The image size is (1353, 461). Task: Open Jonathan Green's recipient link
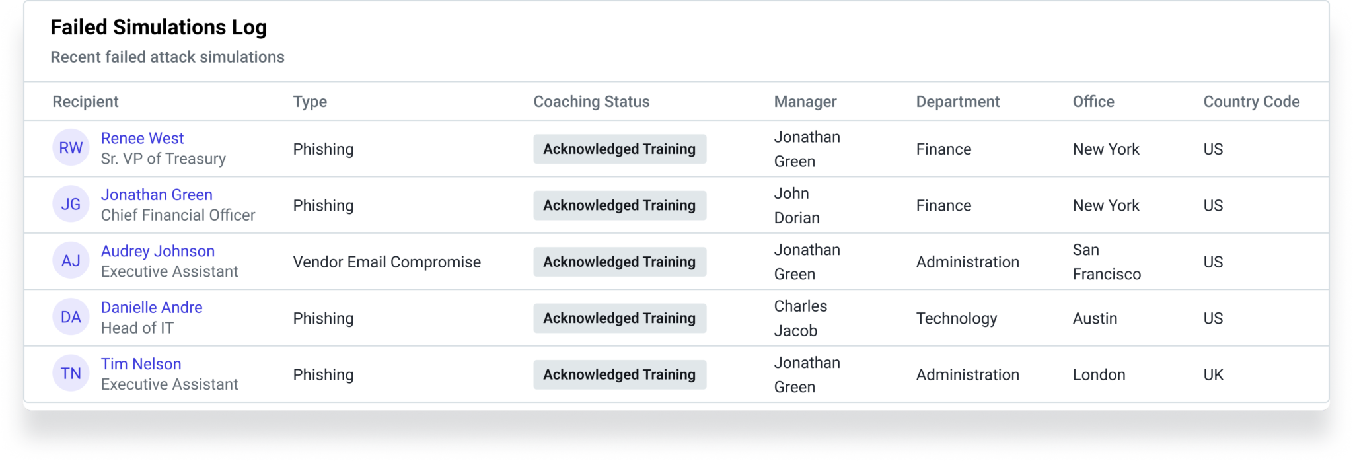coord(157,195)
